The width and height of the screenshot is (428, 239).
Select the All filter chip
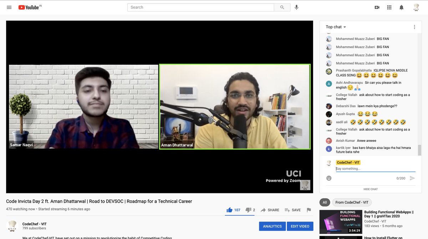(x=325, y=202)
